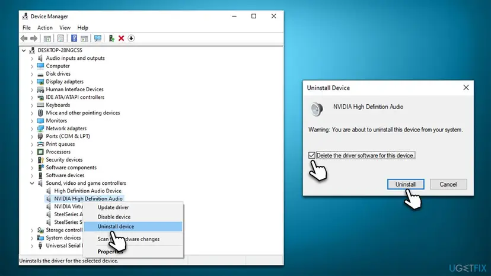Click the High Definition Audio Device speaker icon
Image resolution: width=491 pixels, height=276 pixels.
coord(49,191)
